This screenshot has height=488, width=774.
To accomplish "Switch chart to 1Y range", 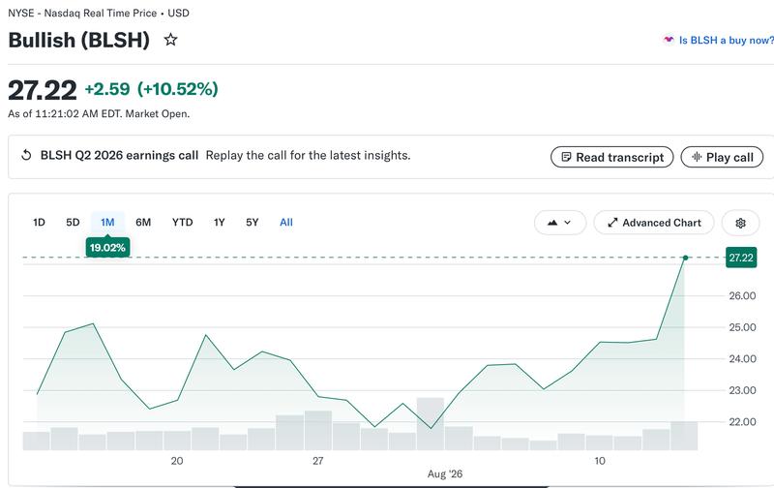I will pyautogui.click(x=220, y=223).
